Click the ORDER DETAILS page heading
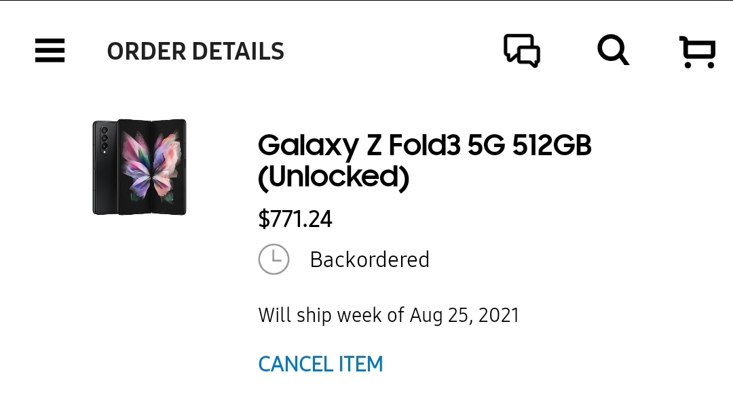Image resolution: width=733 pixels, height=408 pixels. tap(195, 51)
